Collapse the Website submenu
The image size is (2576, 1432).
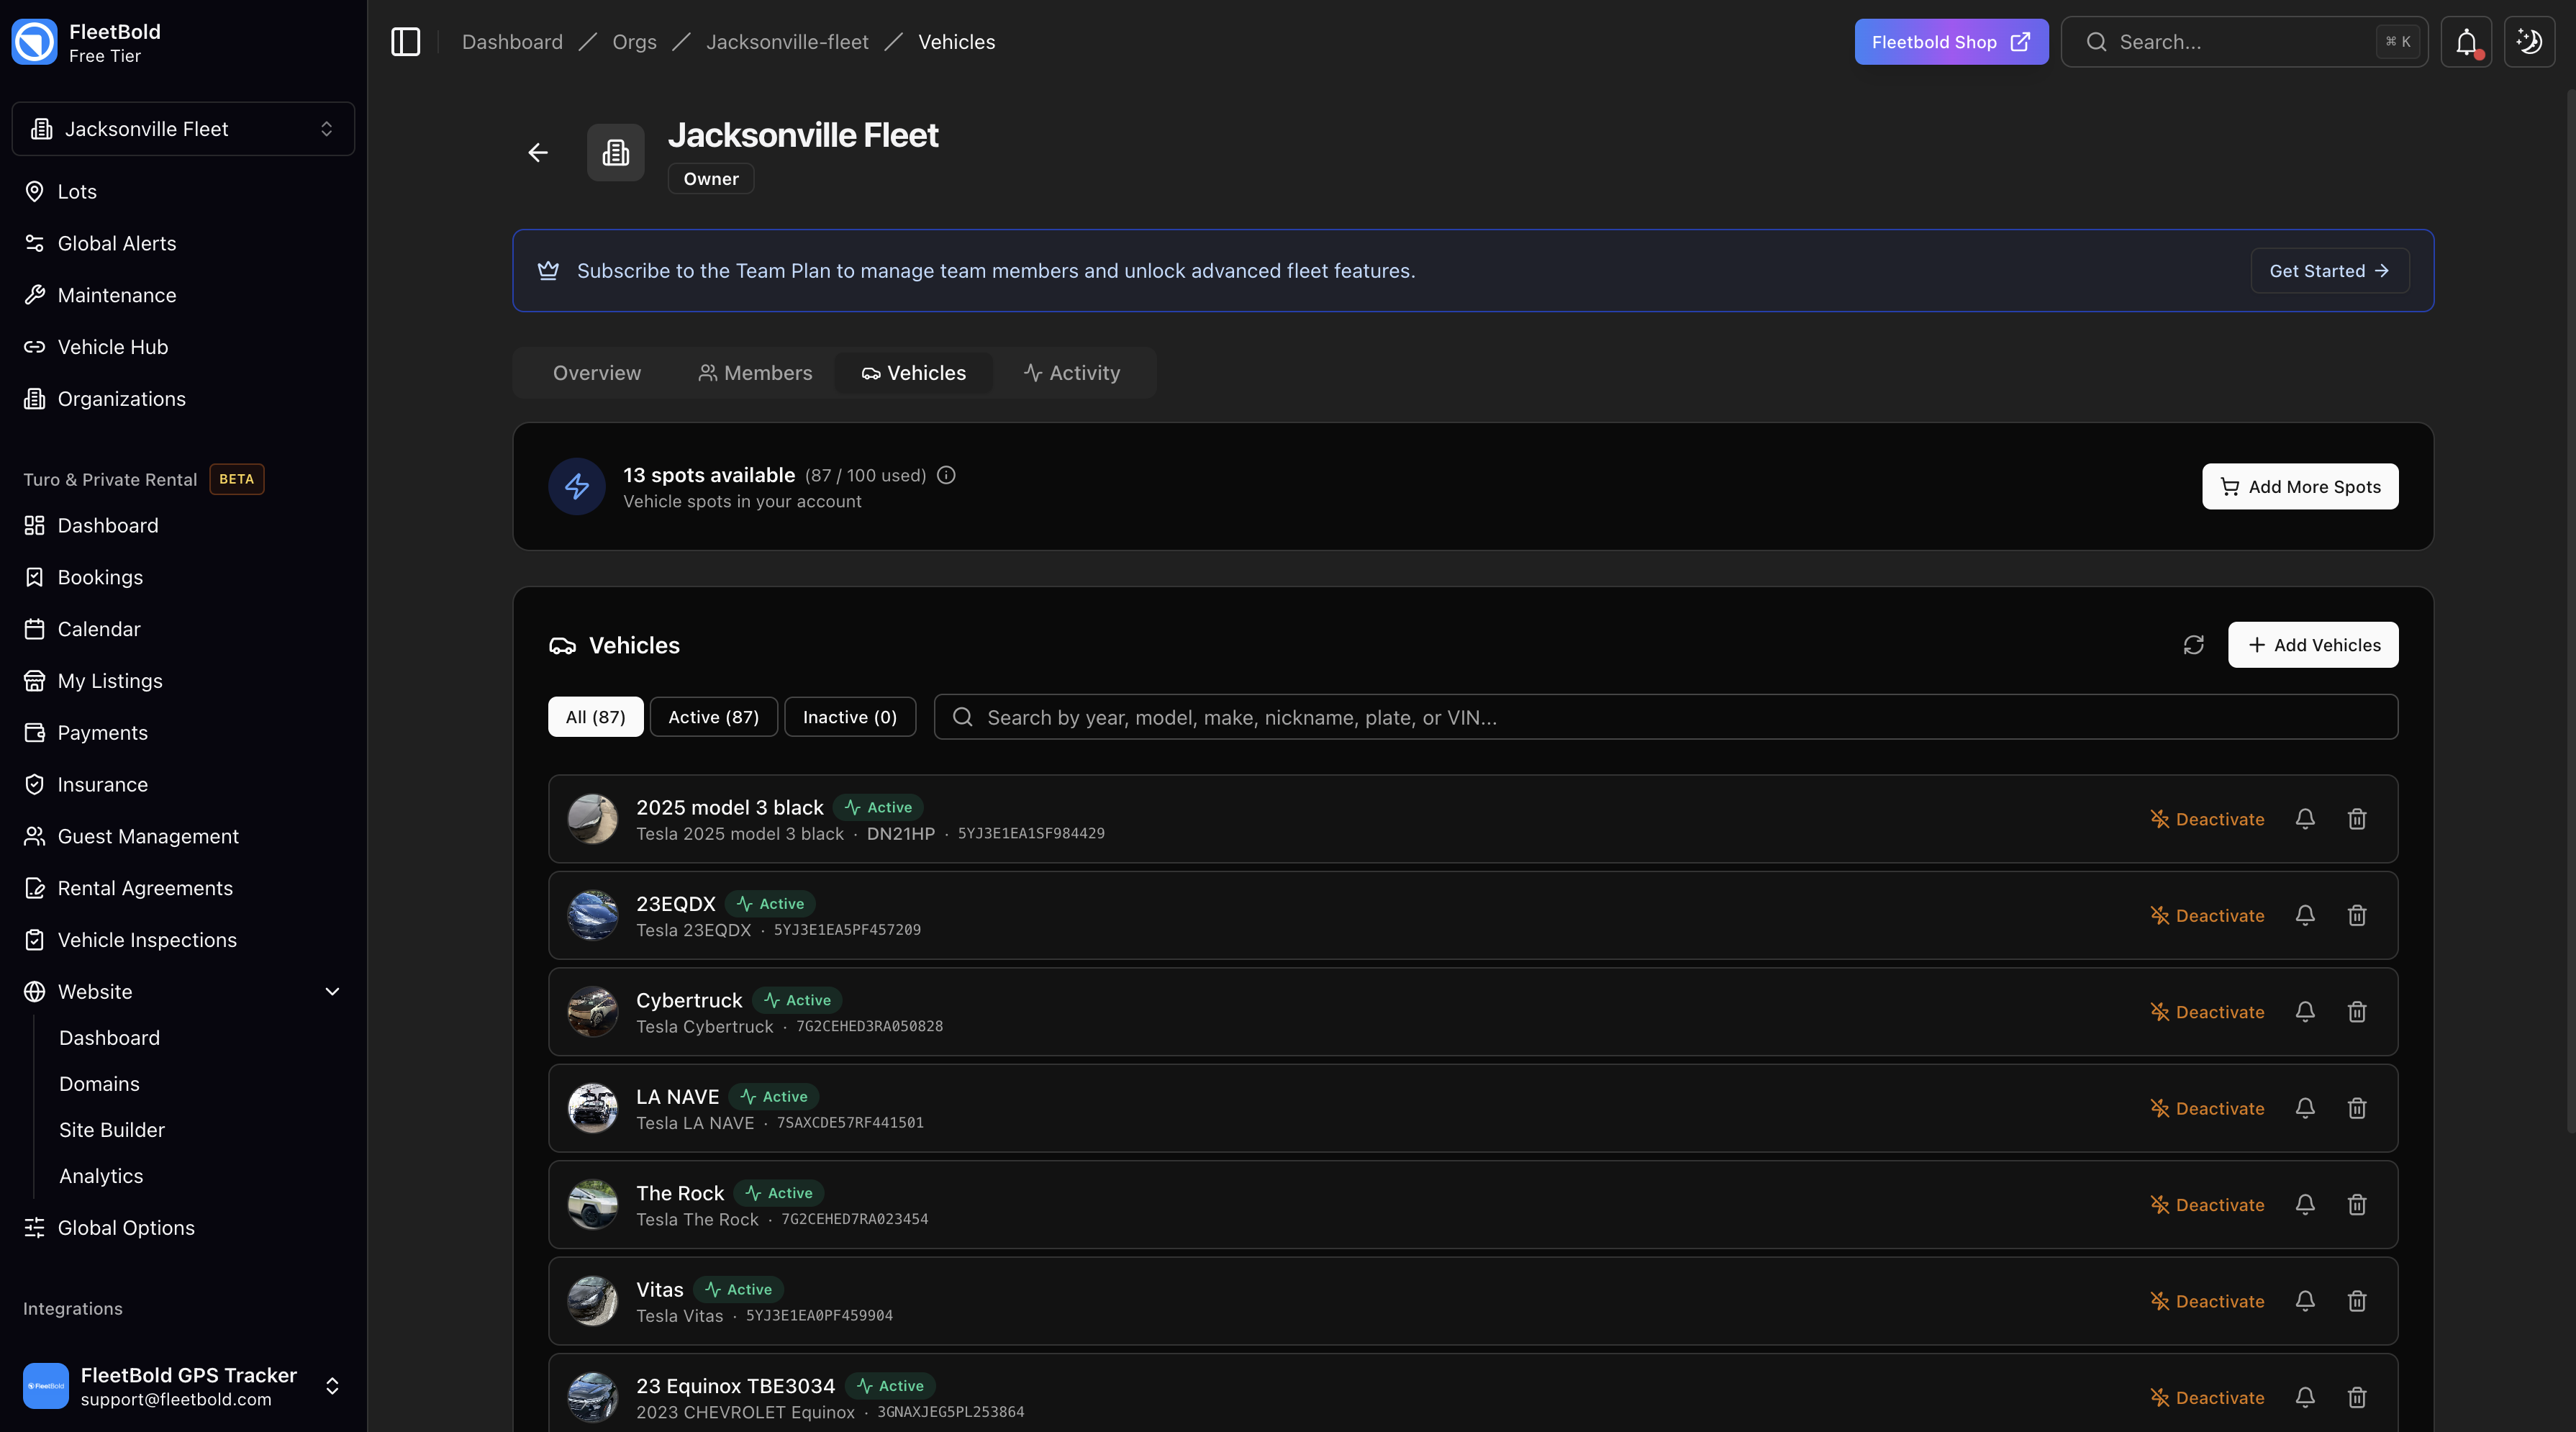coord(331,991)
